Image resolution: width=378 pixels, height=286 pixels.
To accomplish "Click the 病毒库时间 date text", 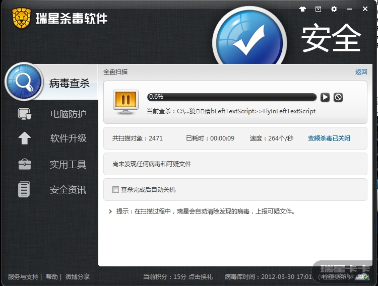I will (269, 276).
